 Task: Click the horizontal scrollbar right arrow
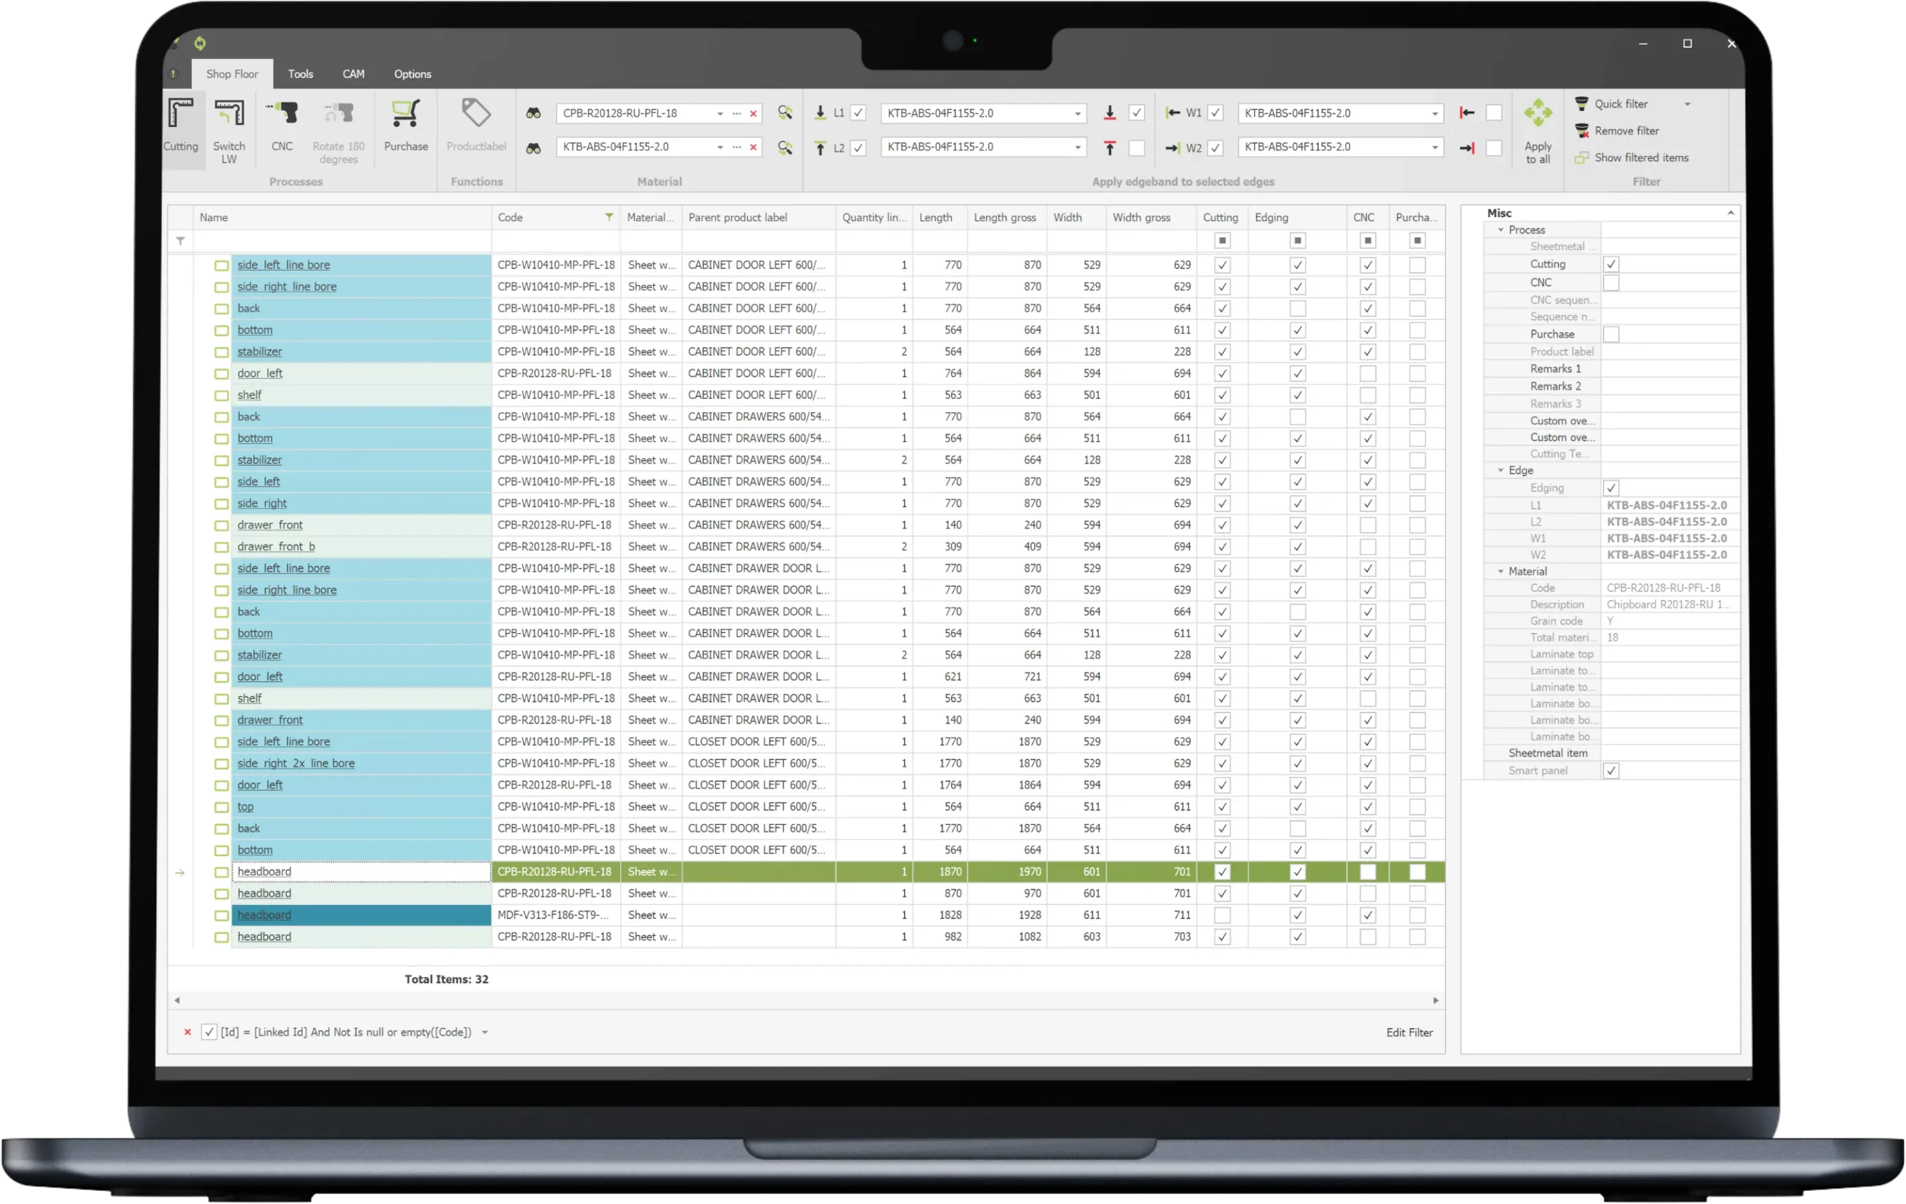[x=1435, y=1001]
